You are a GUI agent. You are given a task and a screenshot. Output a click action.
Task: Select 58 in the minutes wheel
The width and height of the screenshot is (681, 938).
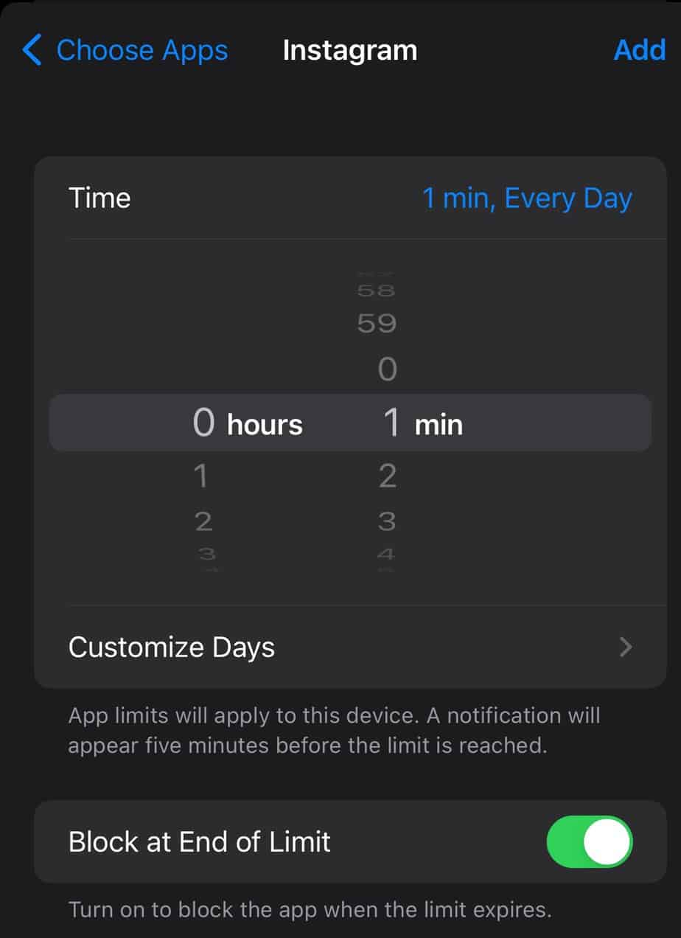[x=377, y=291]
